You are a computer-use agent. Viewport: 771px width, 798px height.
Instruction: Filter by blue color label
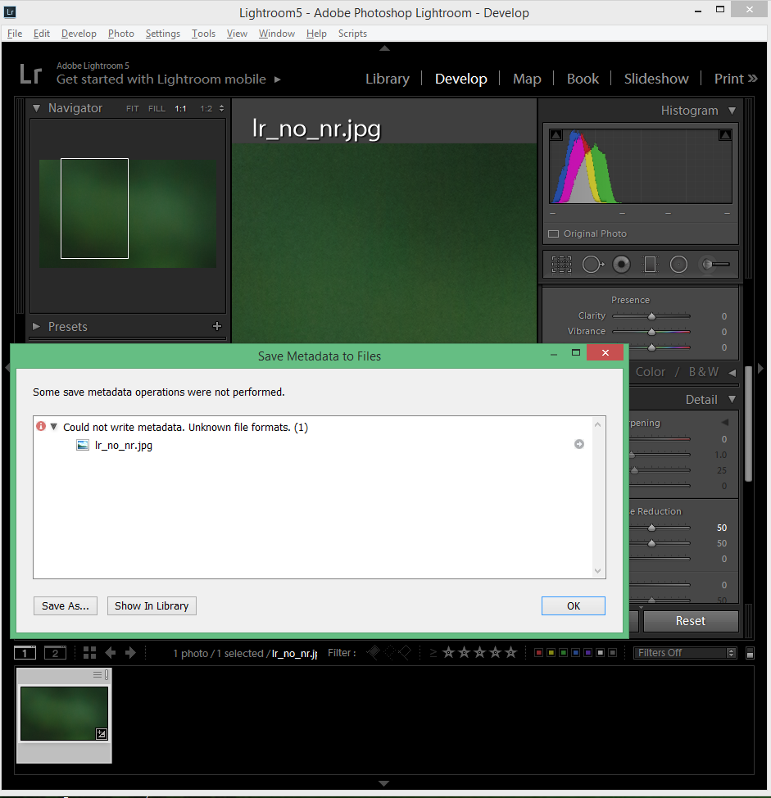[x=575, y=652]
